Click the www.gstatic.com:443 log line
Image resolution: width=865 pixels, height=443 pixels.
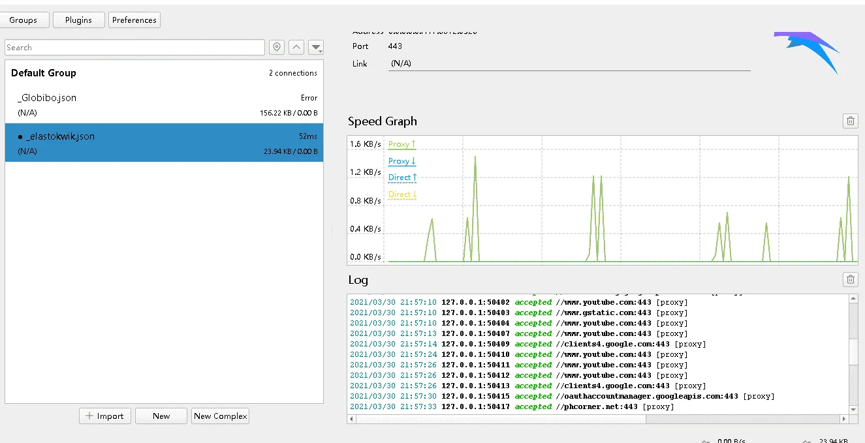519,313
